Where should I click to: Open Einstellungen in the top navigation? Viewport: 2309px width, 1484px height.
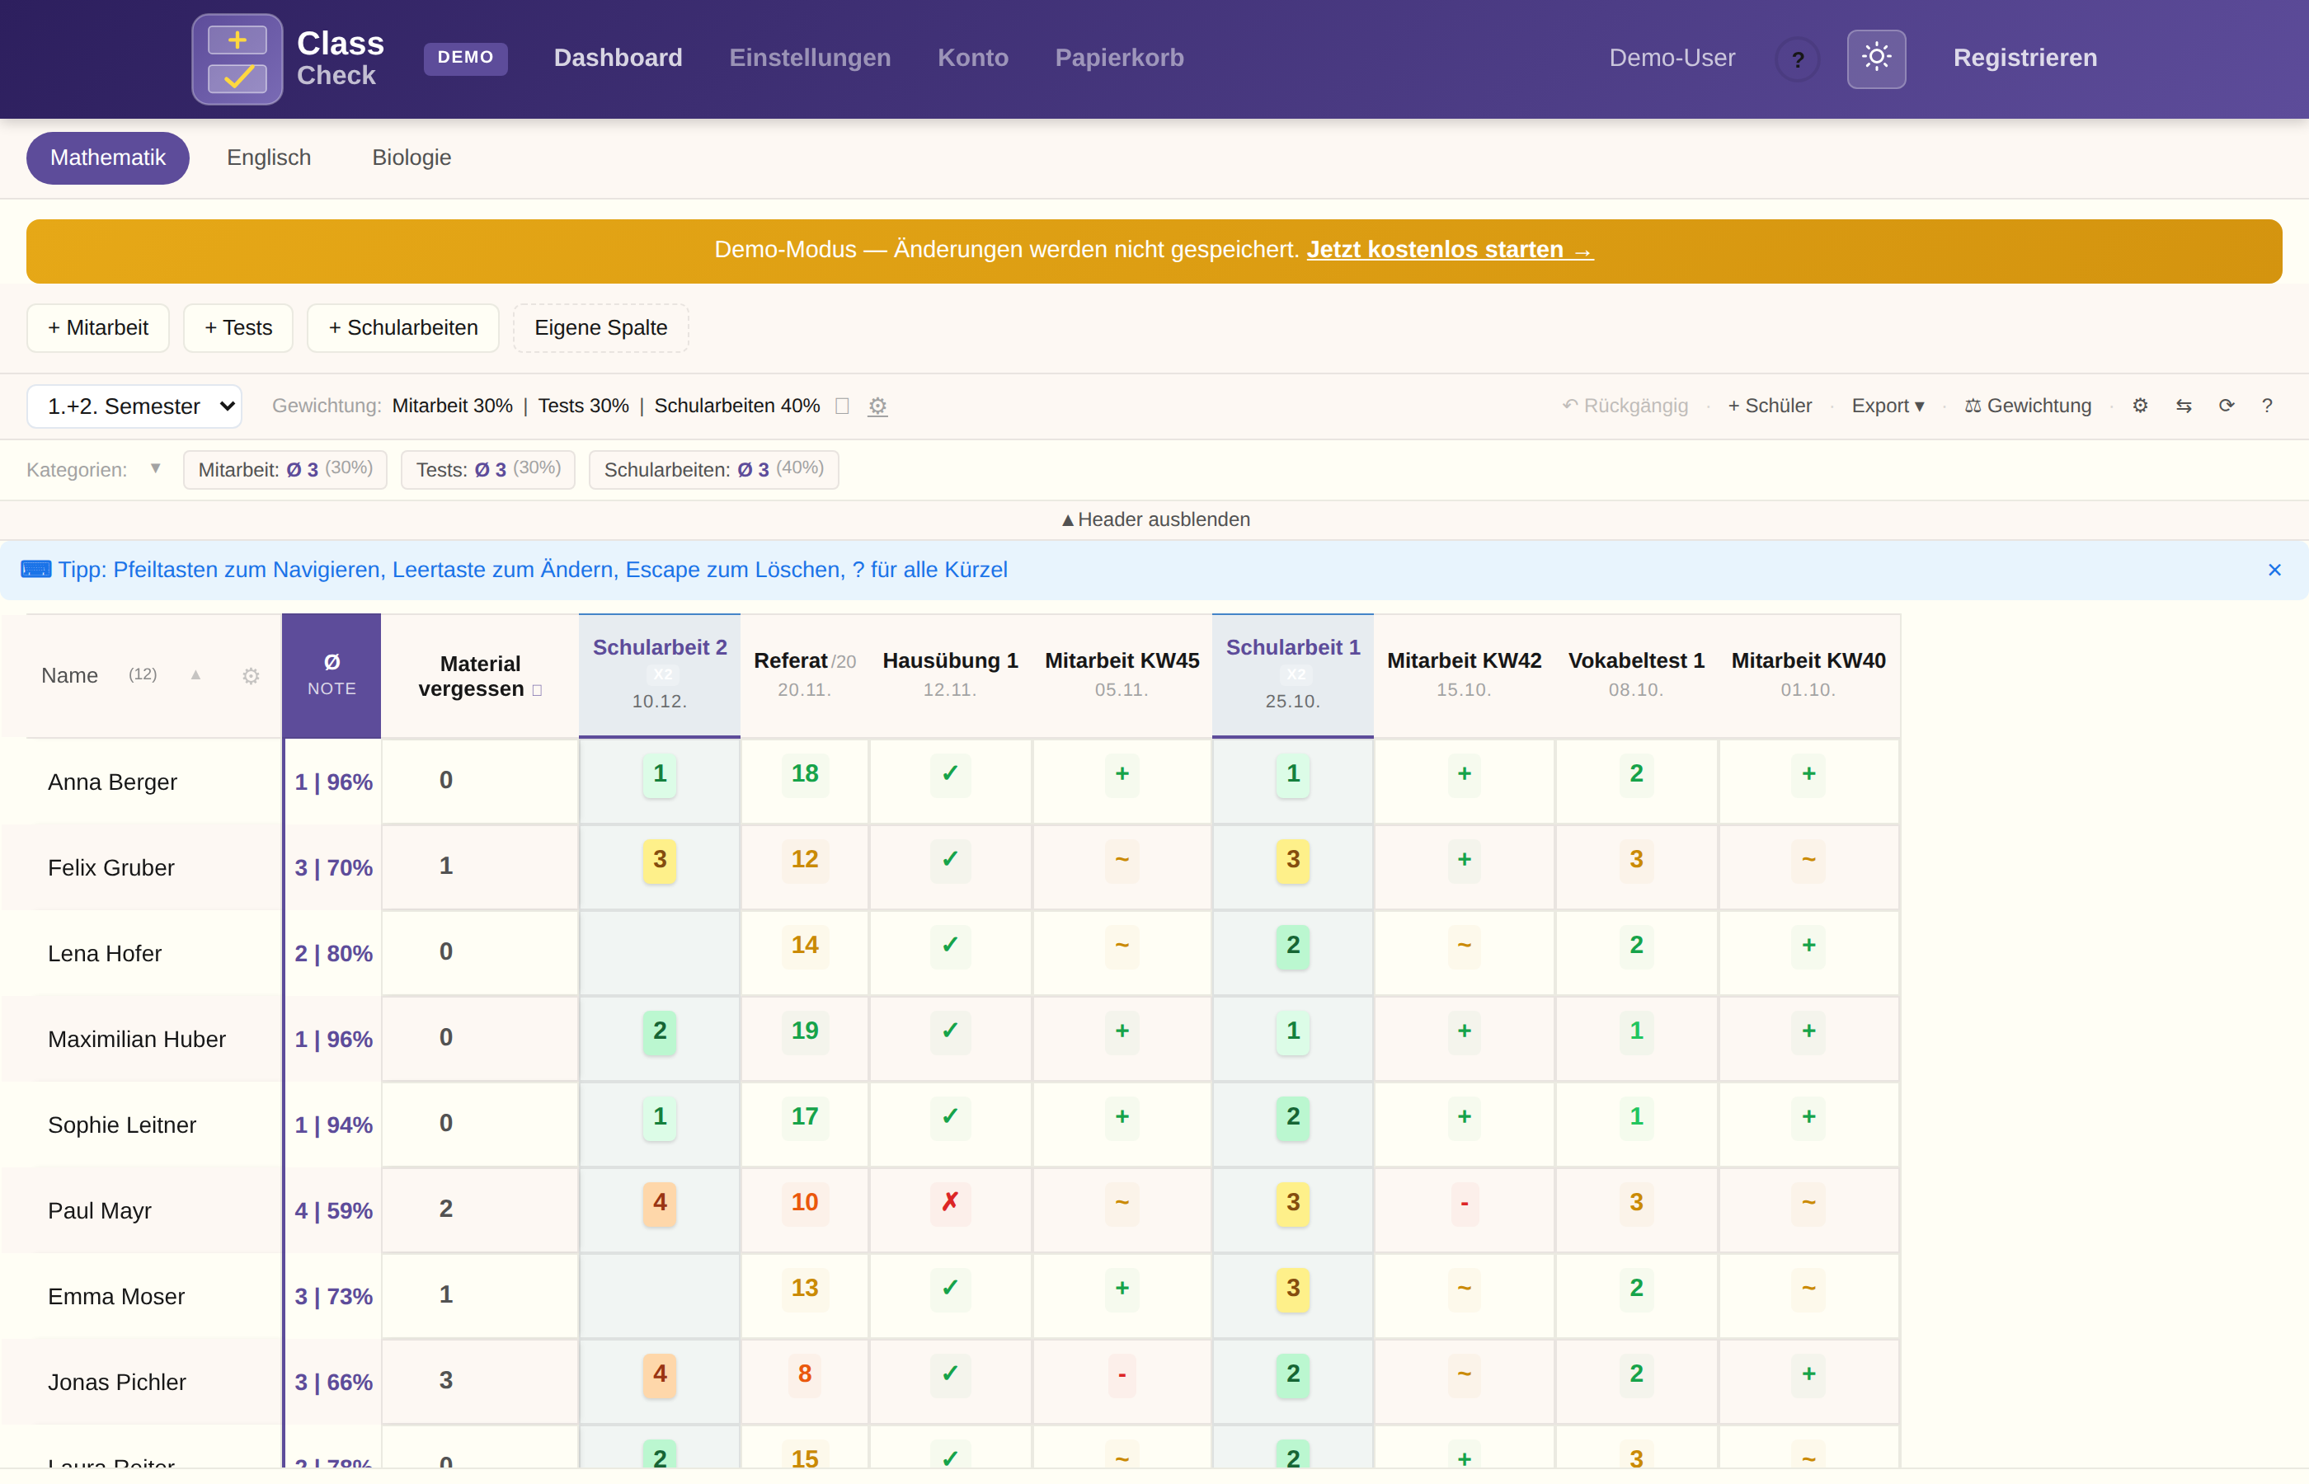(810, 58)
